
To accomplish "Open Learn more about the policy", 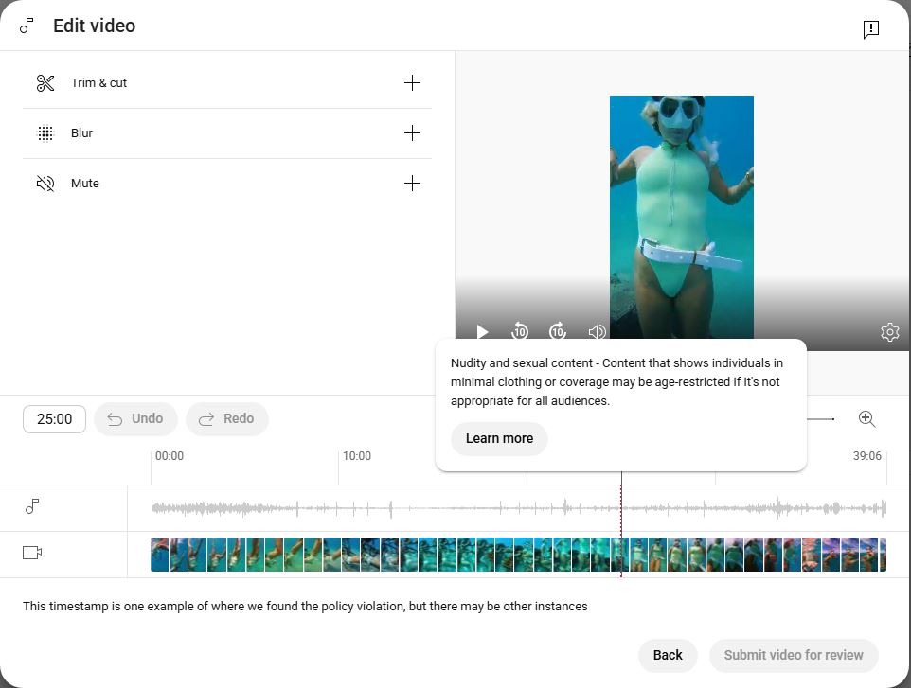I will click(499, 439).
